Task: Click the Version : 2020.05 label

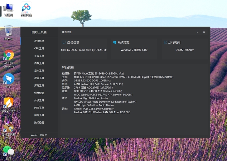Action: point(39,135)
